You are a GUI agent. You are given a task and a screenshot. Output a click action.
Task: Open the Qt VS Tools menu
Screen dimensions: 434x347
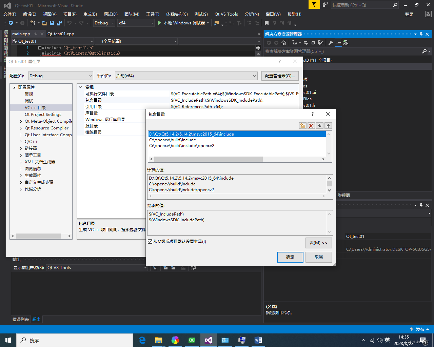pyautogui.click(x=226, y=14)
